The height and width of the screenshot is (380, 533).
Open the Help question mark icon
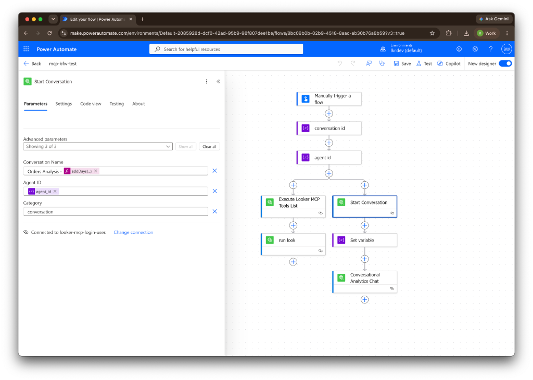pos(490,49)
